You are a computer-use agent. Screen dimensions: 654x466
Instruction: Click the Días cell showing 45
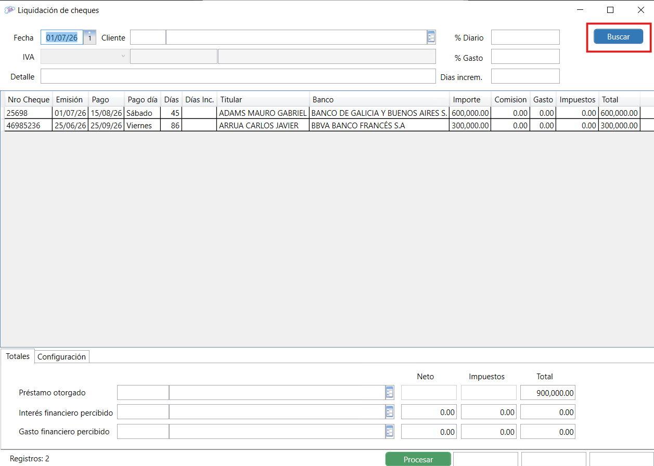pos(171,113)
